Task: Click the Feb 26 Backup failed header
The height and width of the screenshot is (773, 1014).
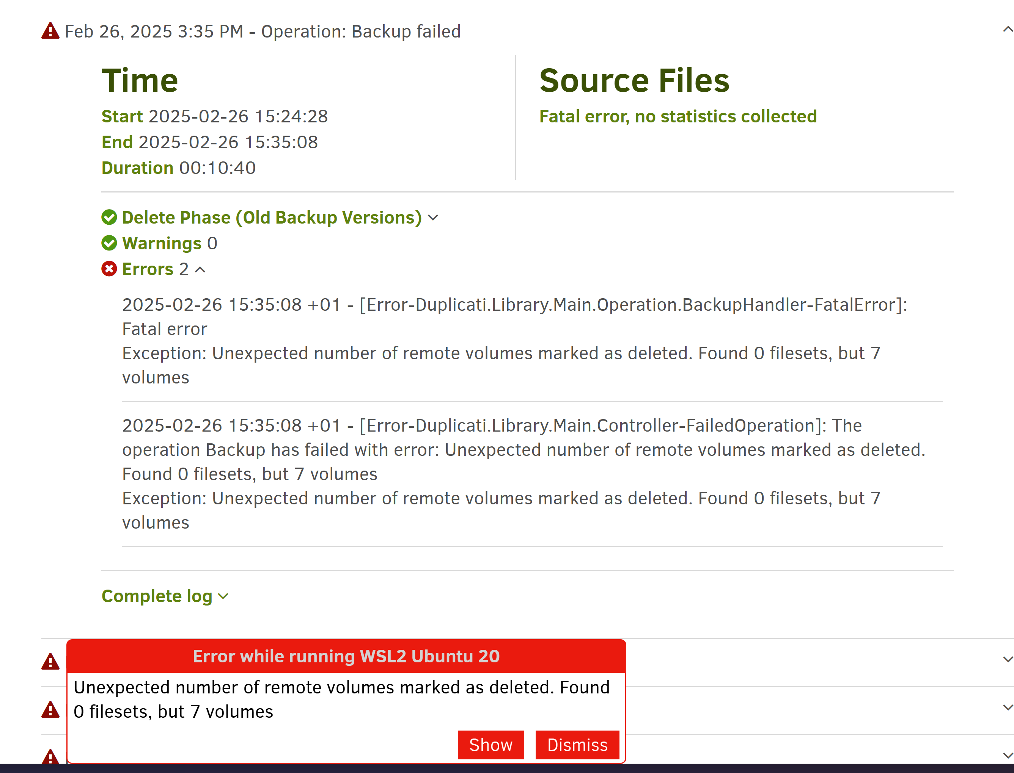Action: pyautogui.click(x=263, y=31)
